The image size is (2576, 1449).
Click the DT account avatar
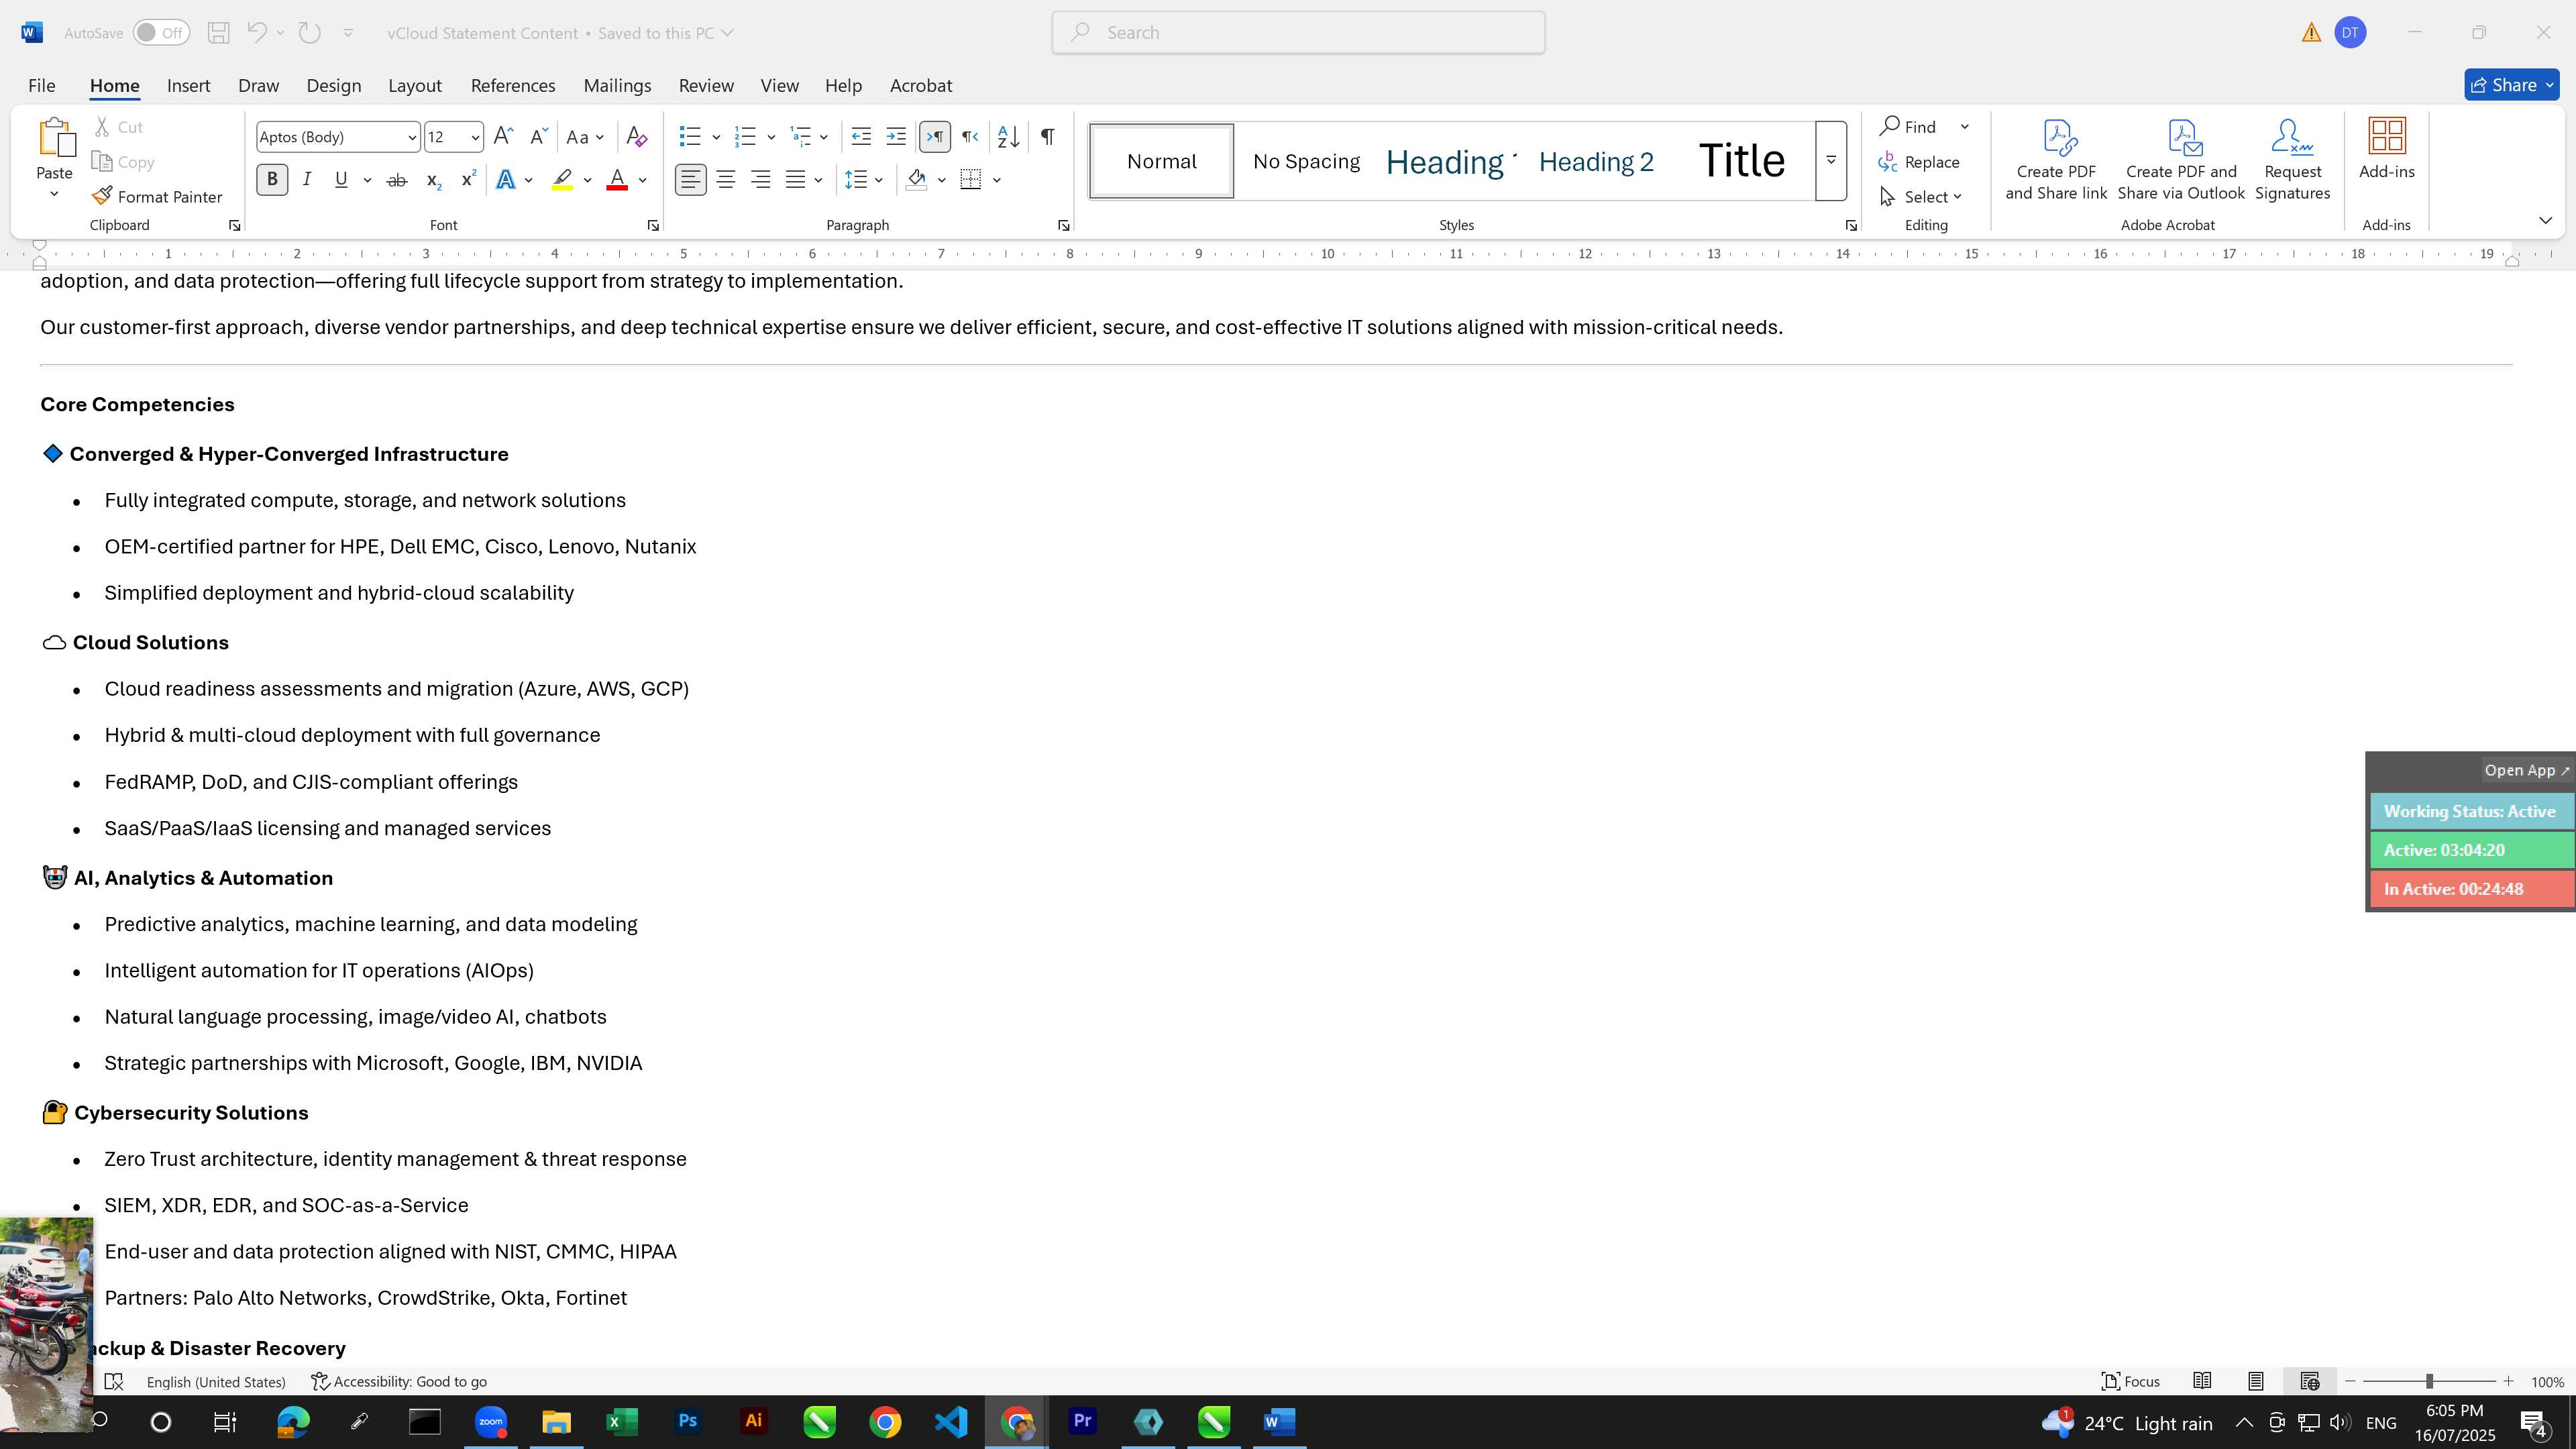click(2350, 33)
